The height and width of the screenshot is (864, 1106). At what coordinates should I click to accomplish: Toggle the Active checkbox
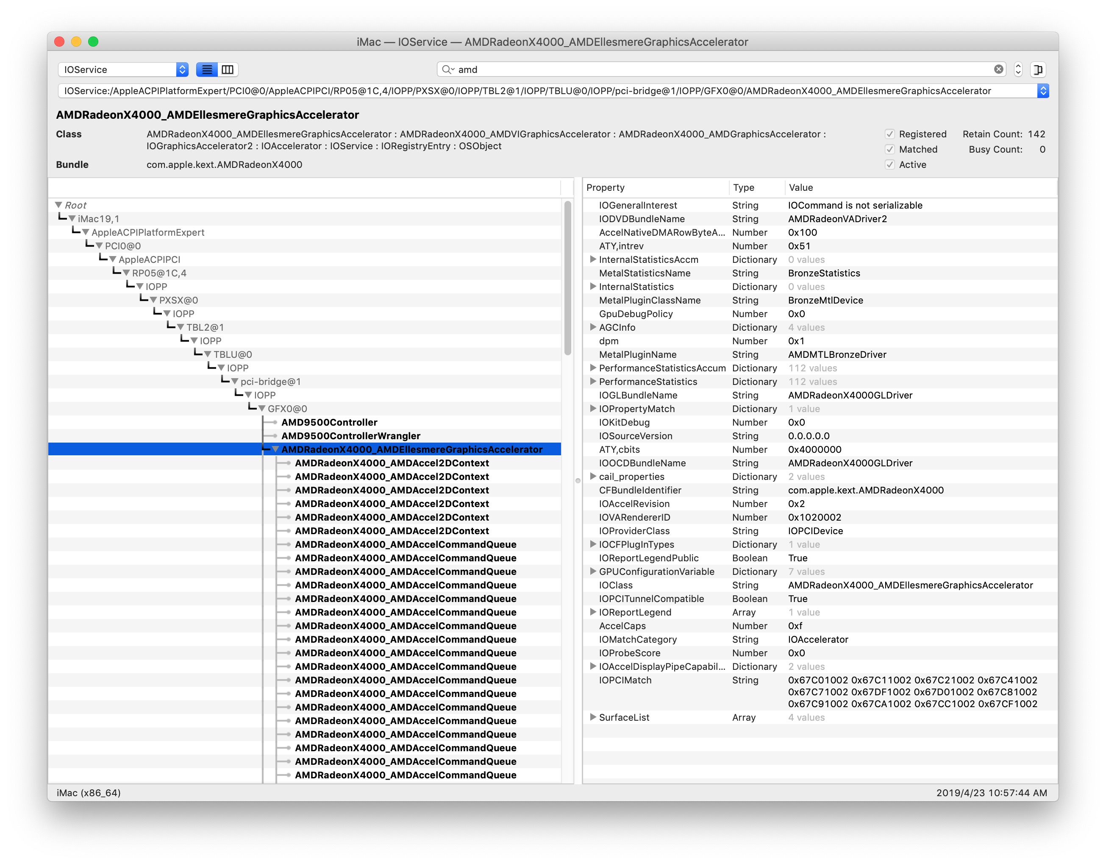click(890, 164)
